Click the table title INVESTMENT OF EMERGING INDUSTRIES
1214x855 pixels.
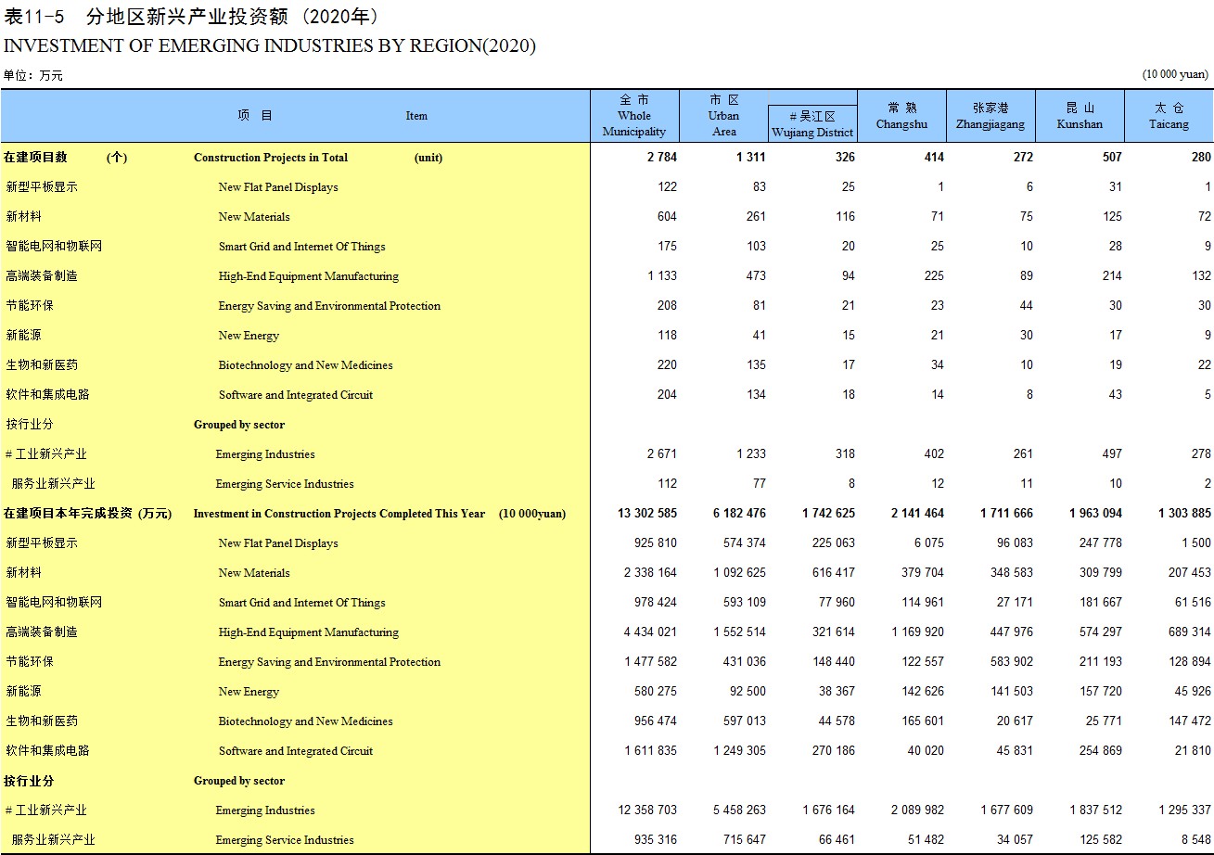click(269, 45)
